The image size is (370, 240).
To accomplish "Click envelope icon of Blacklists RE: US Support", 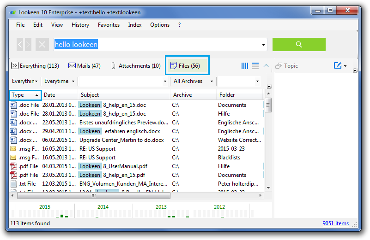I will point(13,158).
